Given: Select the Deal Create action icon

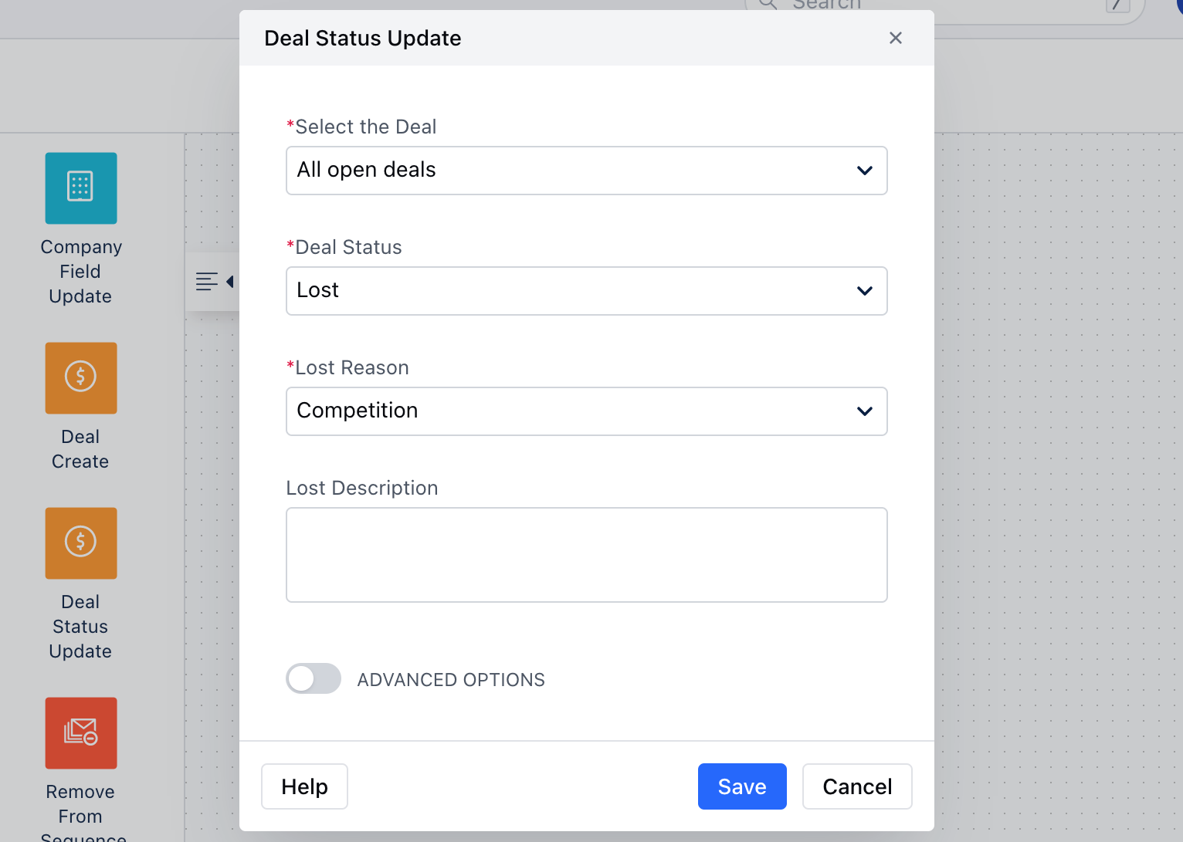Looking at the screenshot, I should tap(81, 378).
